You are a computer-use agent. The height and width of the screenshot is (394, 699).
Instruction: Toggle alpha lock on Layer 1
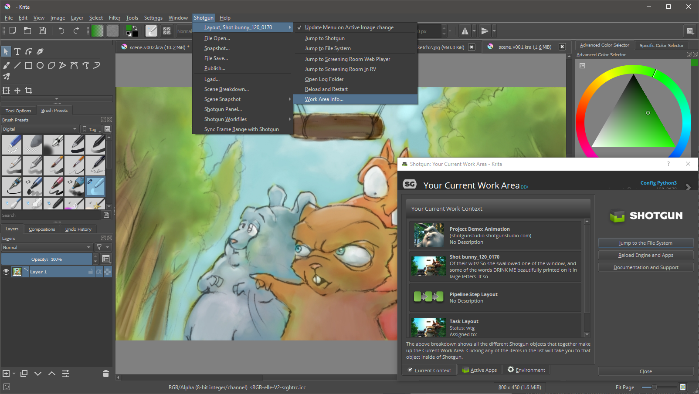107,272
